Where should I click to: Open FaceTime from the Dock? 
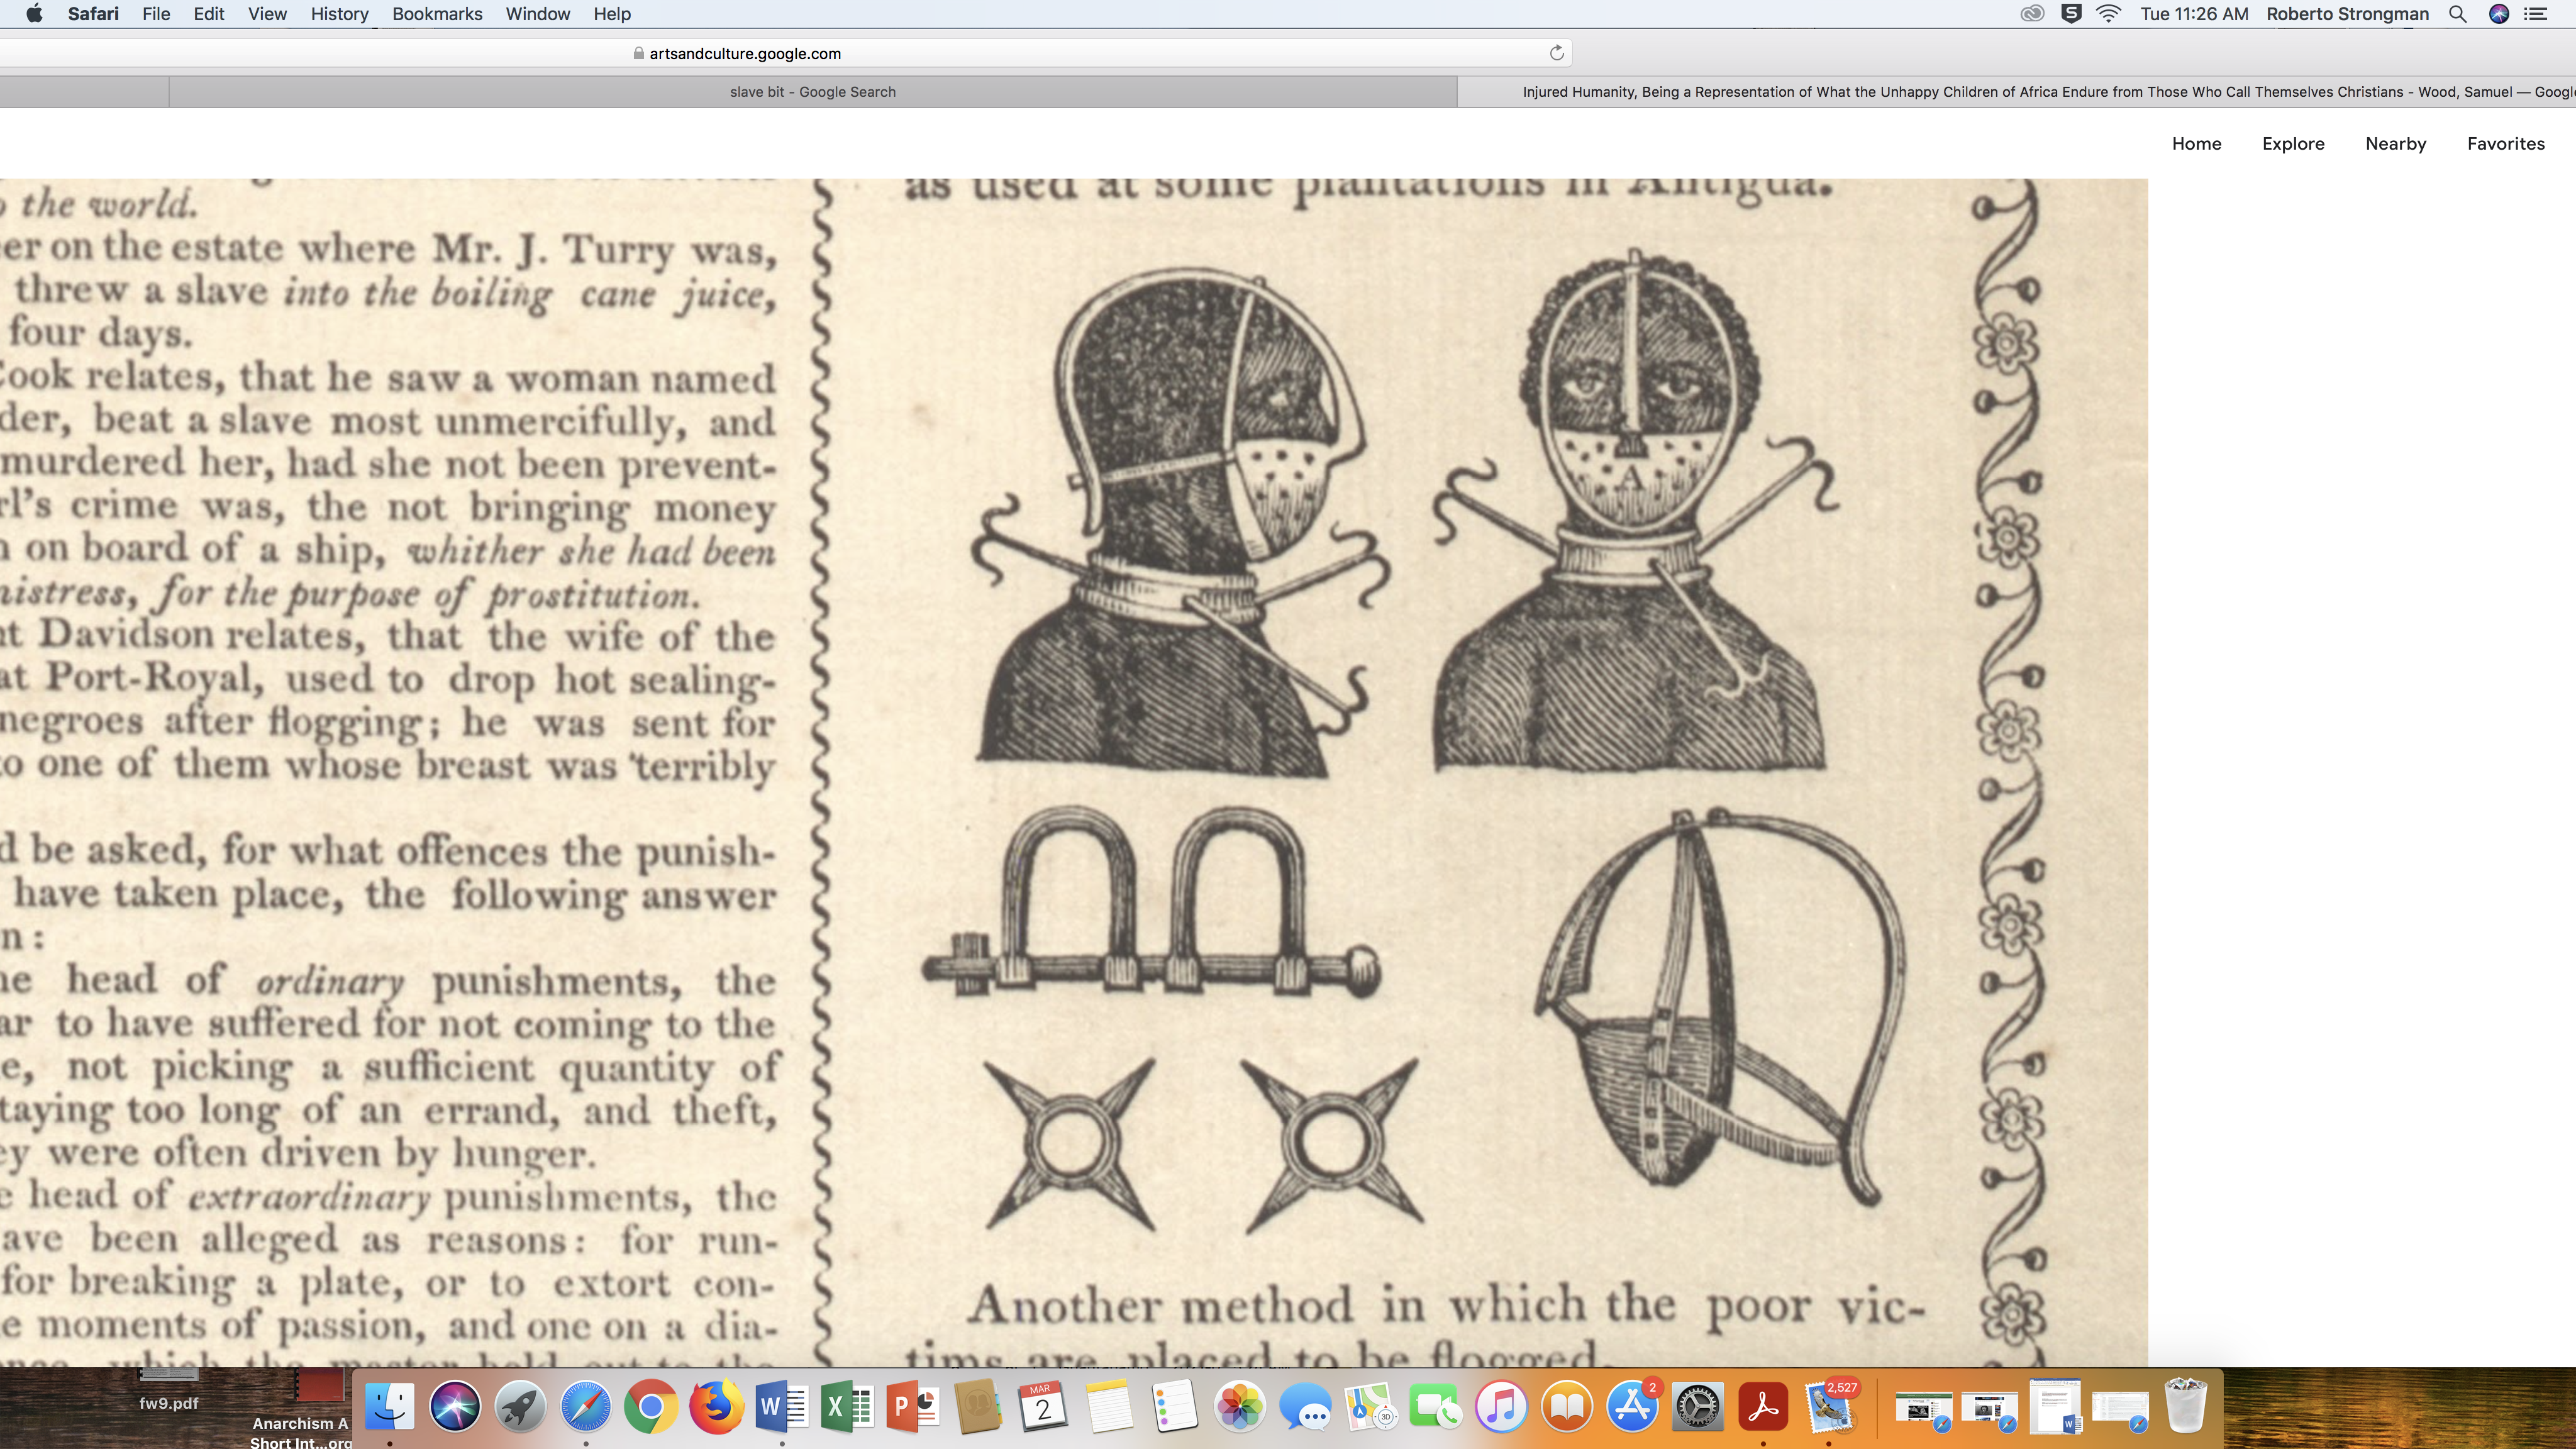pos(1436,1406)
